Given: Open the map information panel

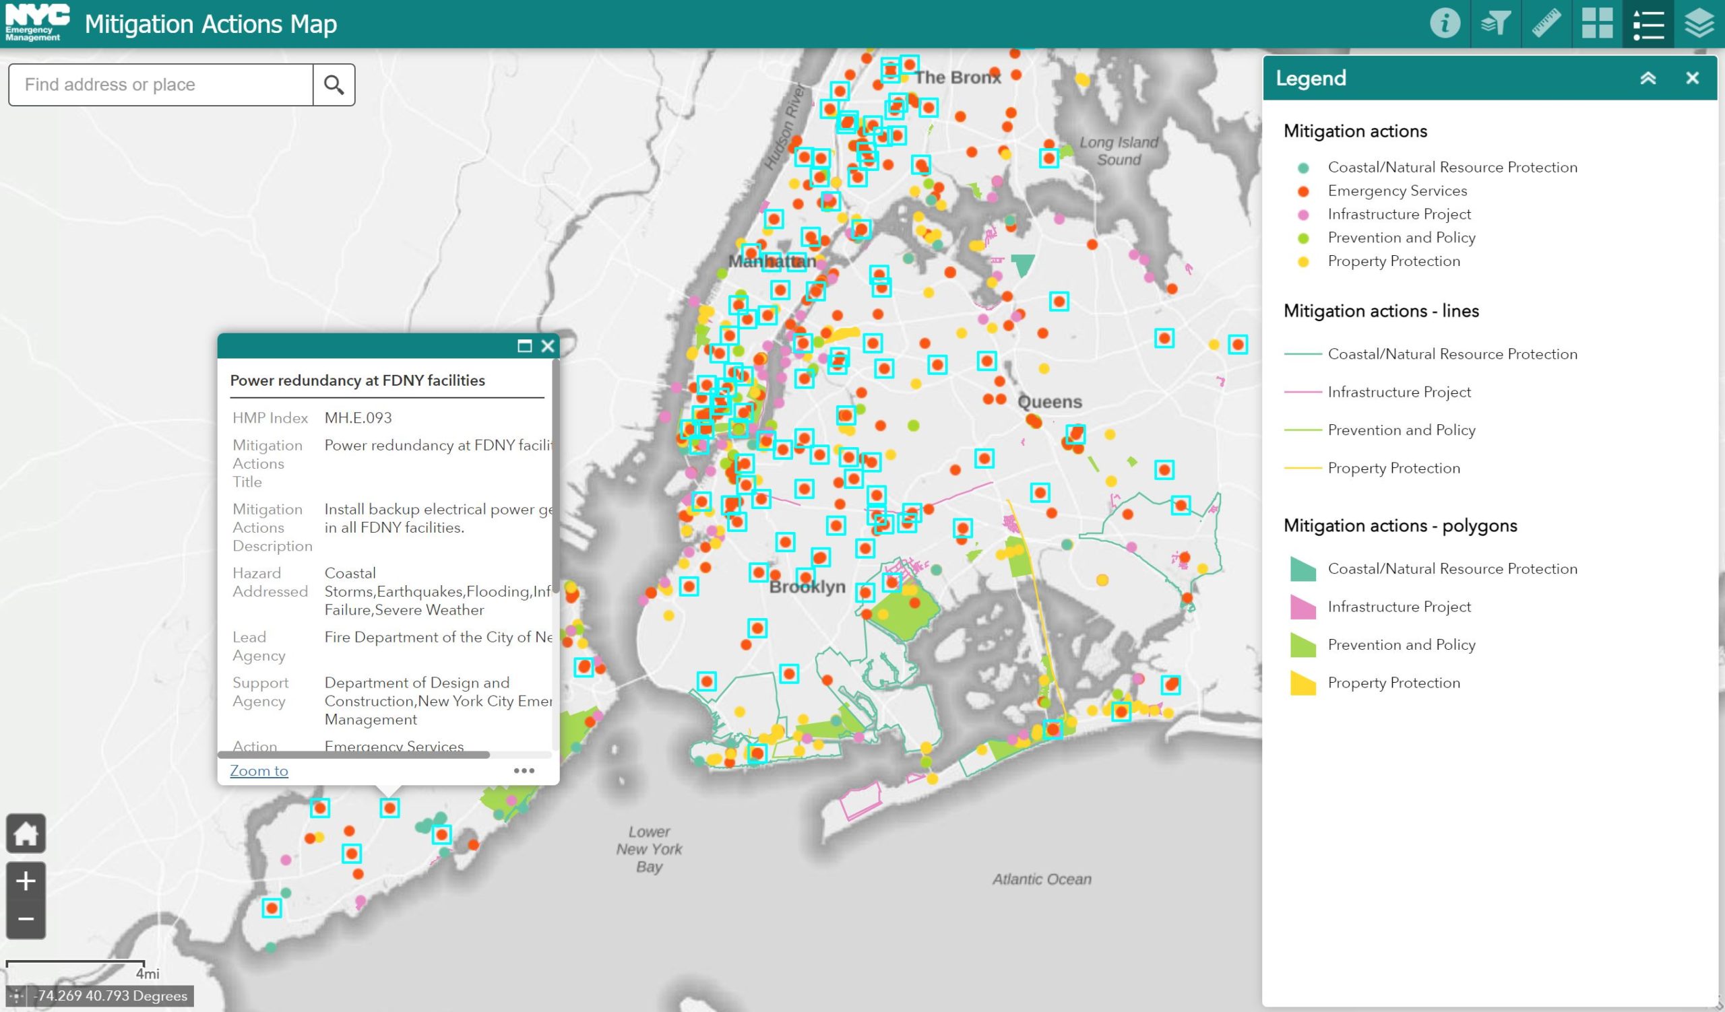Looking at the screenshot, I should pos(1444,24).
